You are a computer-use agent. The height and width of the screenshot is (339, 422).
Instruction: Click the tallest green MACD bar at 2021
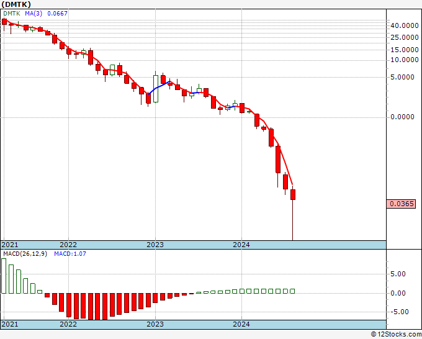pos(4,276)
